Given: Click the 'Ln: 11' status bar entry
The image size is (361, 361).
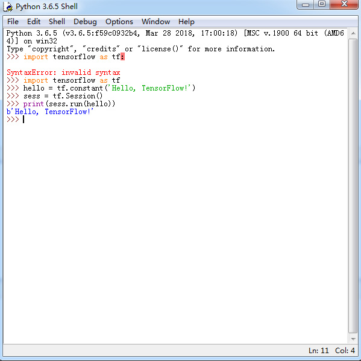Looking at the screenshot, I should pos(318,351).
